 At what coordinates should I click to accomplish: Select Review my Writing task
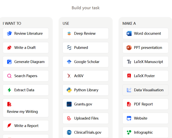pos(26,108)
